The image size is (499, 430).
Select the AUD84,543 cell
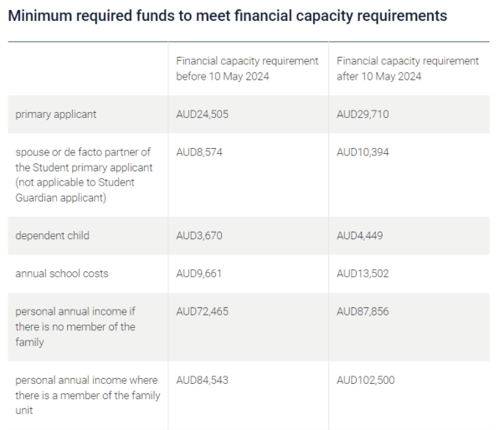coord(203,380)
